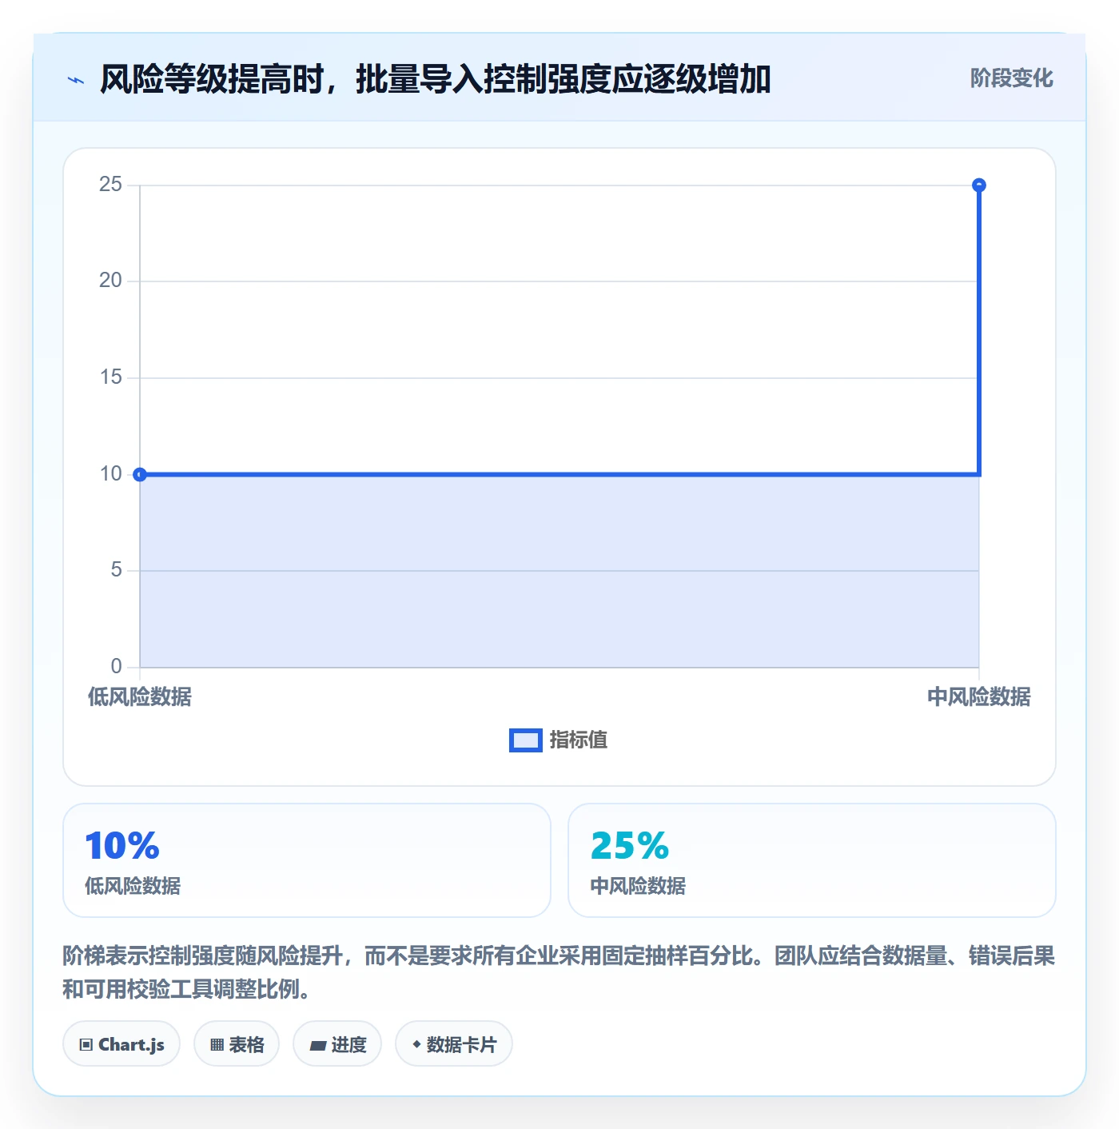Click the 指标值 legend label
1119x1129 pixels.
[x=579, y=740]
